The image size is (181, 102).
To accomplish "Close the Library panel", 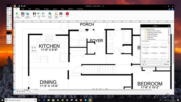I will coord(169,26).
